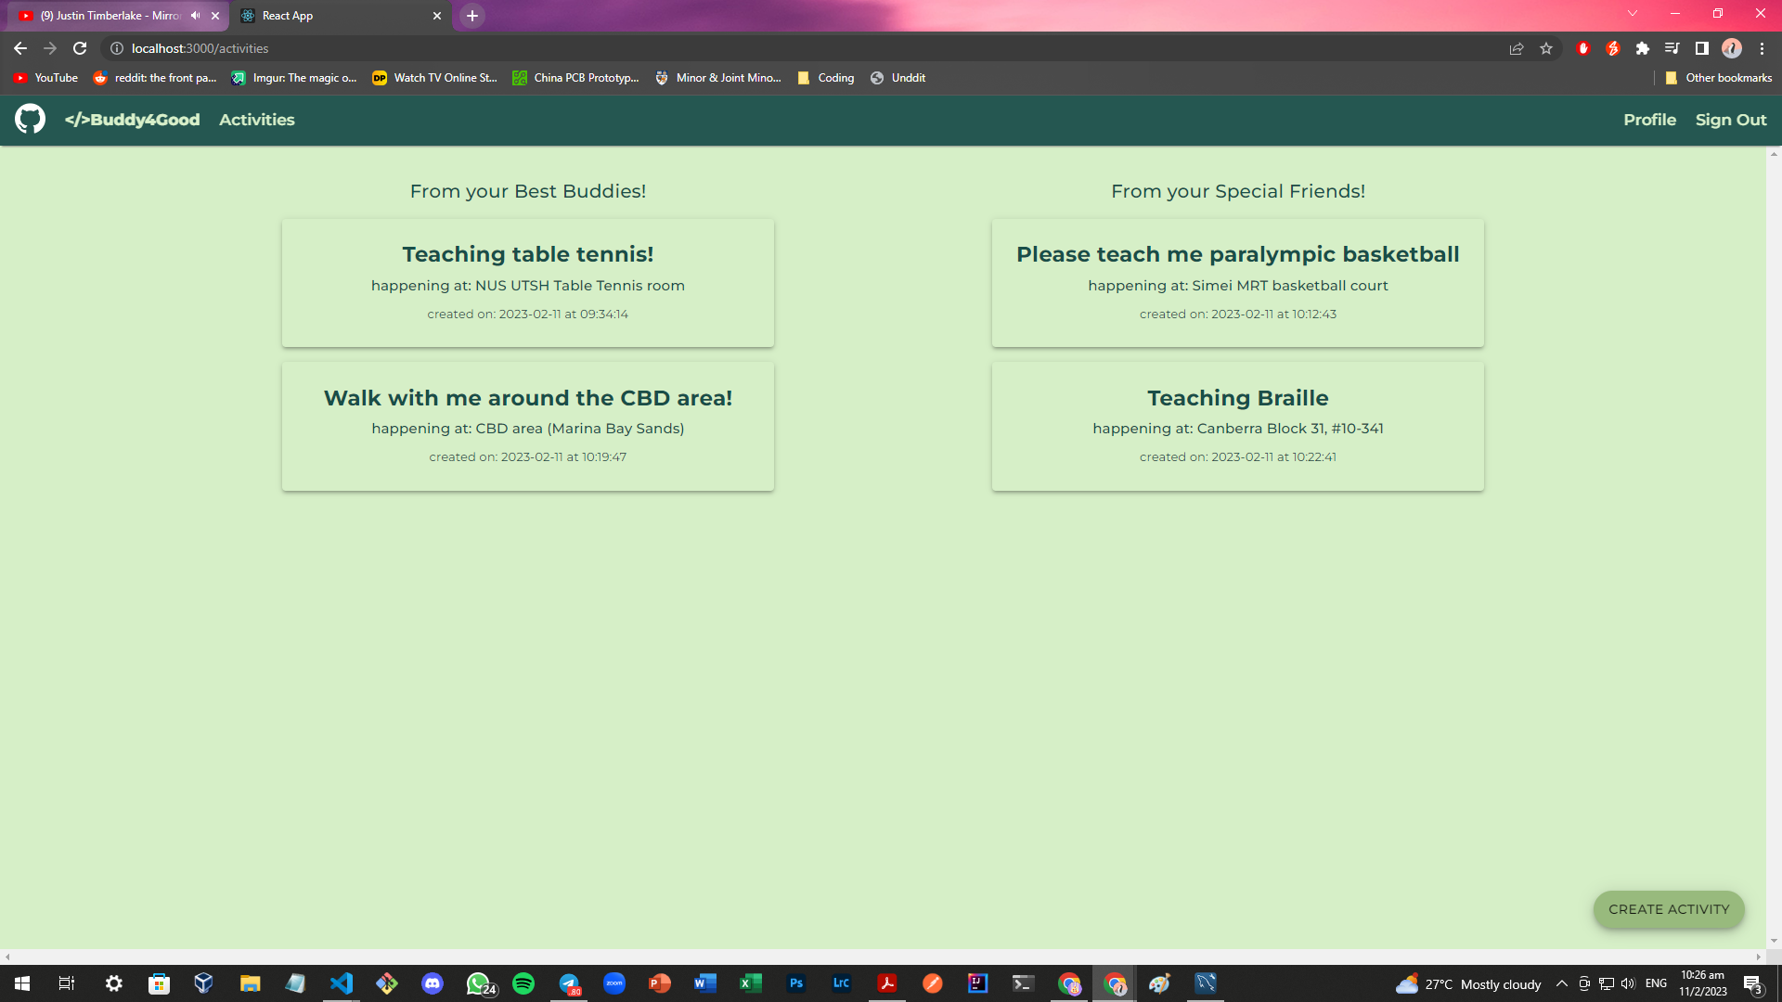
Task: Mute the Justin Timberlake tab audio
Action: pos(196,16)
